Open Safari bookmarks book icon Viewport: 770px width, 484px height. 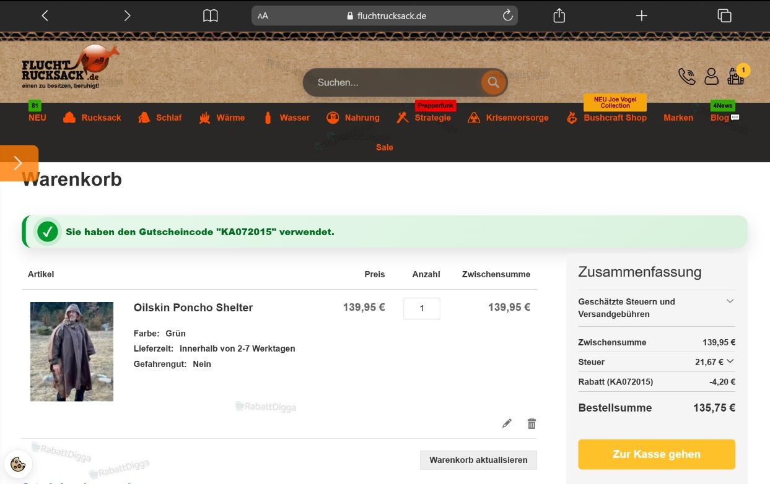tap(211, 15)
